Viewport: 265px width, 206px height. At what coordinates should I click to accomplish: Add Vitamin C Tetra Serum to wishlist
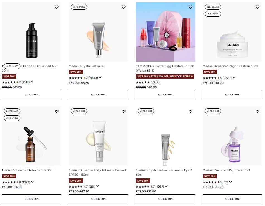57,111
